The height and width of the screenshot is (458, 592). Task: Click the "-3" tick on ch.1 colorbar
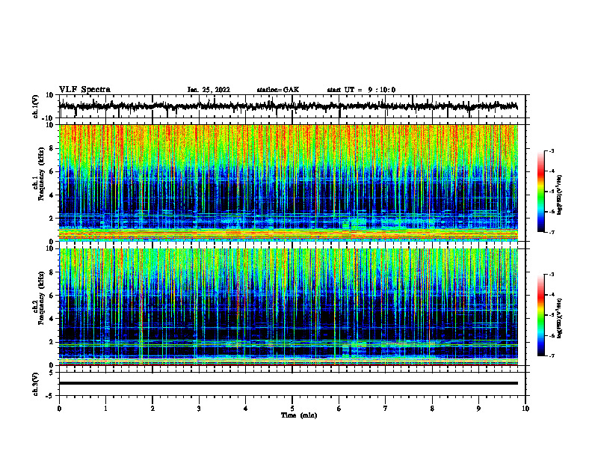click(x=551, y=151)
